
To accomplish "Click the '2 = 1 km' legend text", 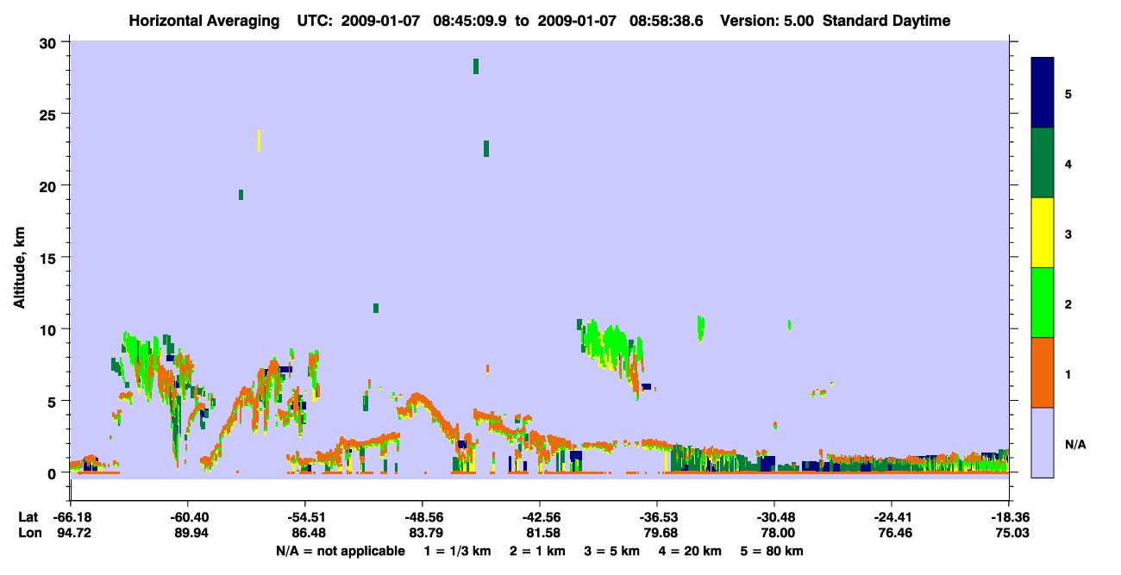I will (537, 551).
